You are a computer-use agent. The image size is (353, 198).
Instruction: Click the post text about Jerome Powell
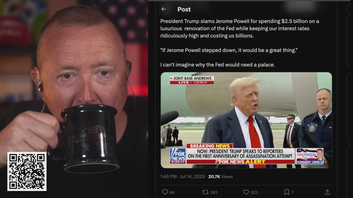coord(240,43)
